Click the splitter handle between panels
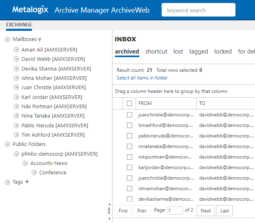 pyautogui.click(x=109, y=210)
